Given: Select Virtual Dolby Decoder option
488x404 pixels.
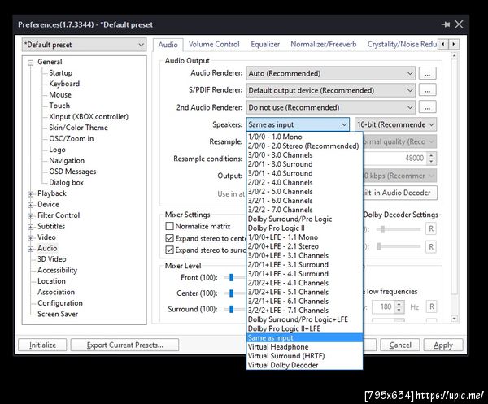Looking at the screenshot, I should [304, 365].
